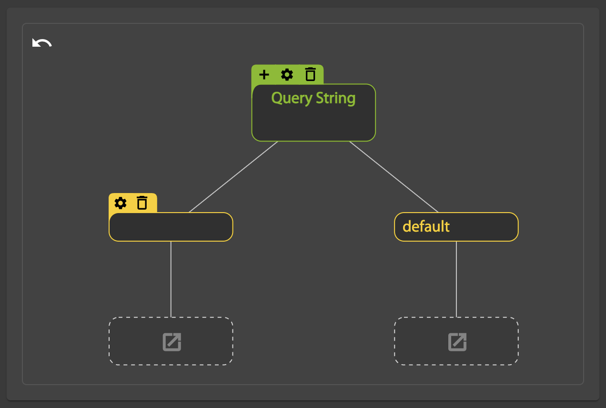Click trash icon on the unnamed yellow node
The height and width of the screenshot is (408, 606).
[142, 203]
